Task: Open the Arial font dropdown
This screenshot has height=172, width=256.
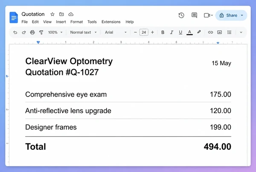Action: [116, 32]
